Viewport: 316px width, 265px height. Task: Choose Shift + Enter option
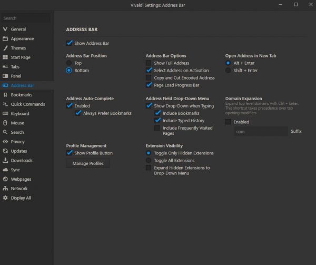[228, 70]
